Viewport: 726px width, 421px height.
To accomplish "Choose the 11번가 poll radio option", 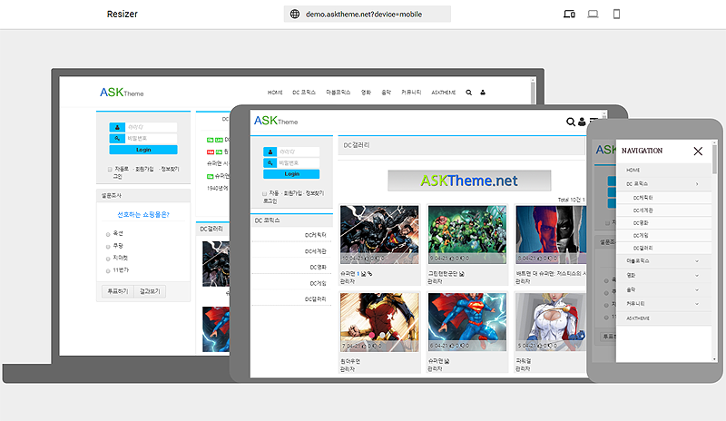I will point(109,270).
